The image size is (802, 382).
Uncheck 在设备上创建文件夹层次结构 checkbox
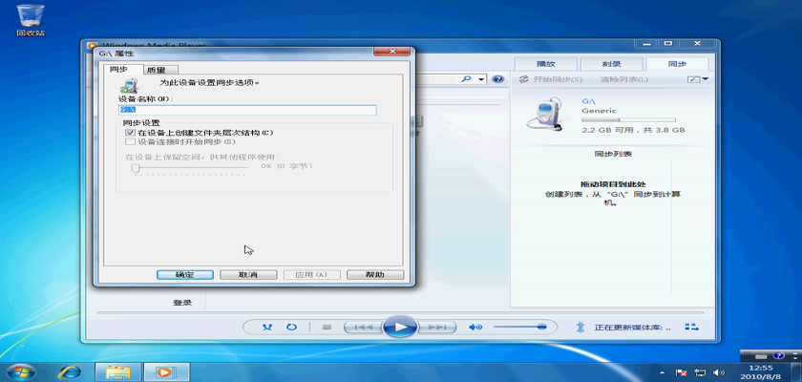[x=131, y=133]
